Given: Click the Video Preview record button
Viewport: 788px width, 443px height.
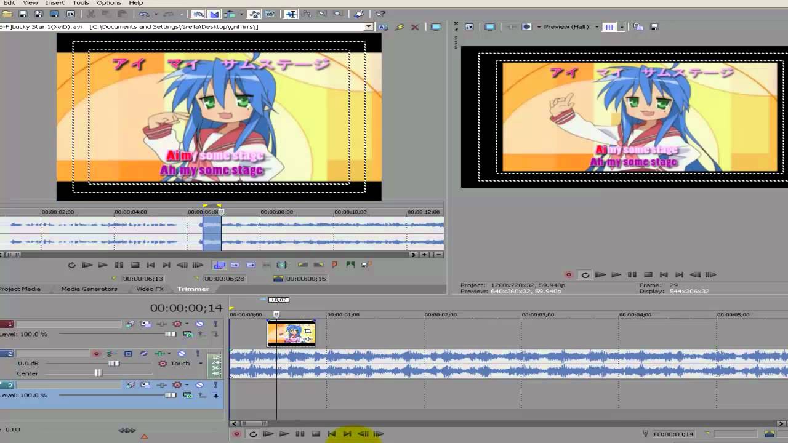Looking at the screenshot, I should (x=569, y=275).
